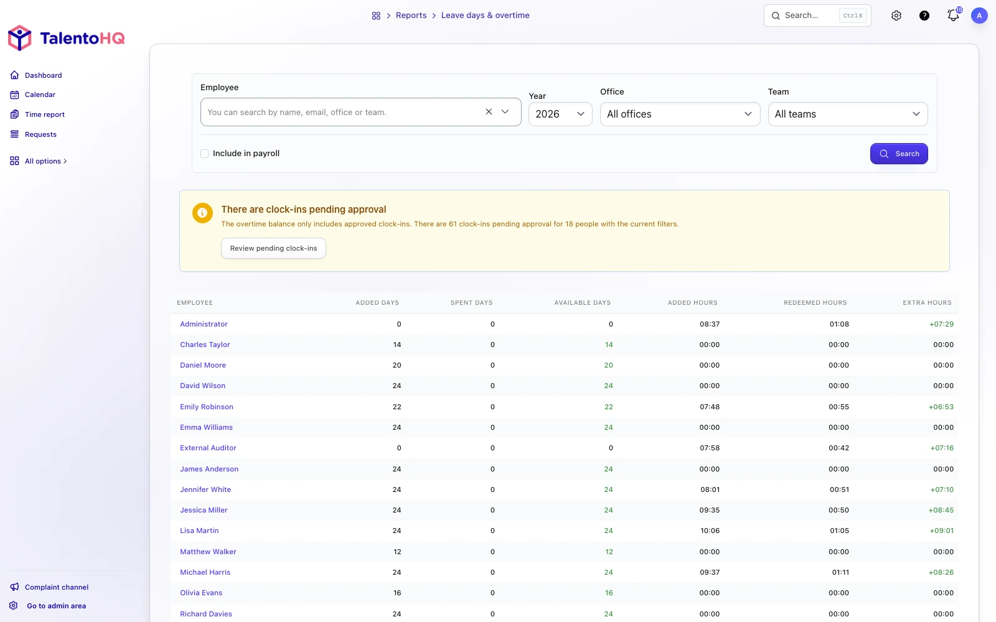
Task: Open David Wilson employee link
Action: pos(203,386)
